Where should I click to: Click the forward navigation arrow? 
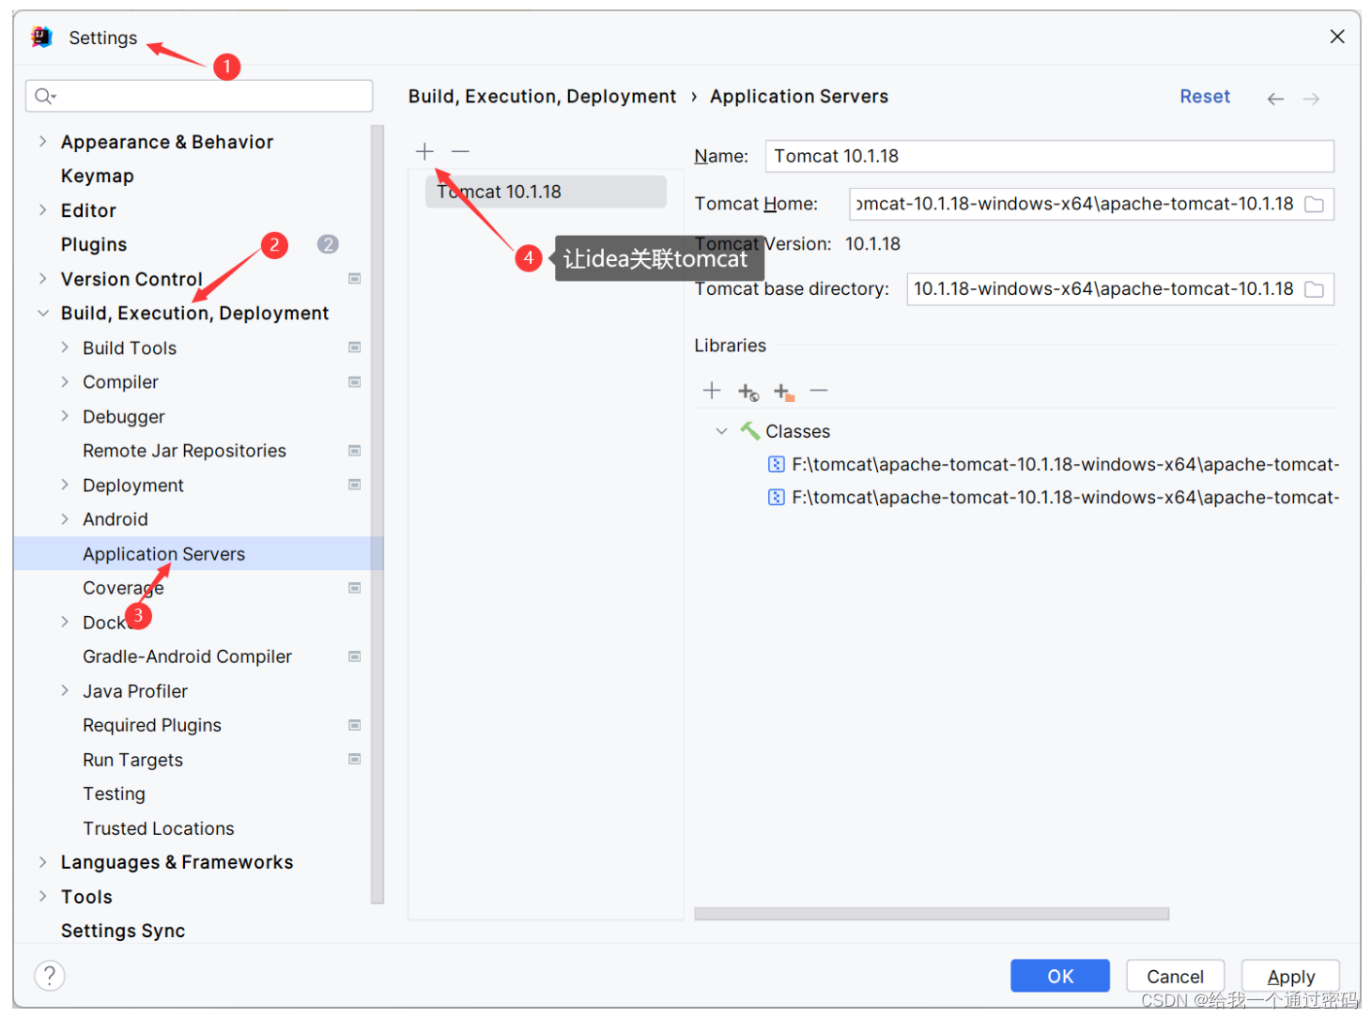pyautogui.click(x=1312, y=99)
